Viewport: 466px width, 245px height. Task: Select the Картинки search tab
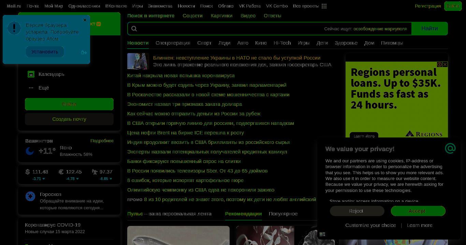pyautogui.click(x=221, y=16)
